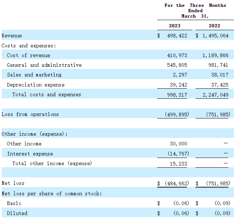This screenshot has width=236, height=219.
Task: Click depreciation value 37,425
Action: tap(220, 85)
